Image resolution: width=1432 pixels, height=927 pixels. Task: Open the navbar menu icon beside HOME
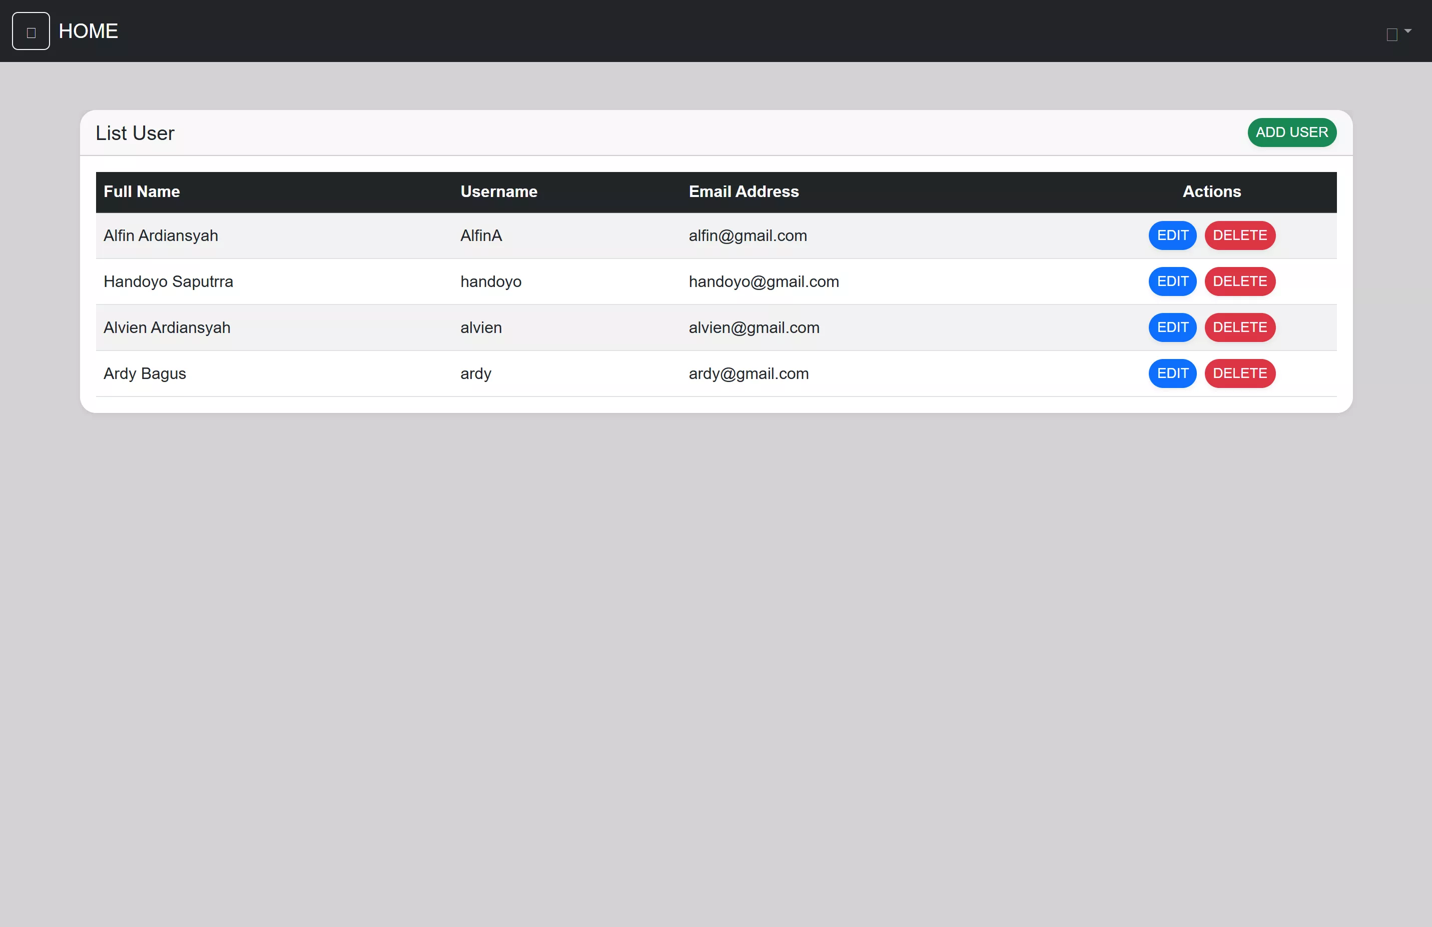(x=31, y=31)
